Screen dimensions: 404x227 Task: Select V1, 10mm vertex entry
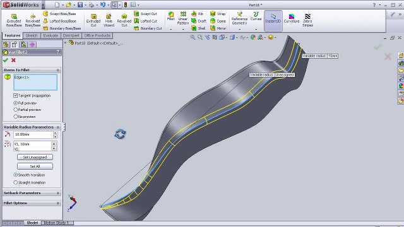tap(21, 144)
